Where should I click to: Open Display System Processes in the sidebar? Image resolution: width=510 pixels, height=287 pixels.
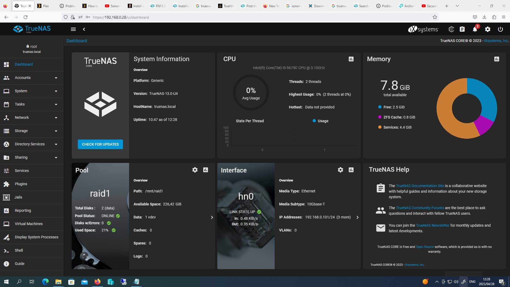point(32,237)
